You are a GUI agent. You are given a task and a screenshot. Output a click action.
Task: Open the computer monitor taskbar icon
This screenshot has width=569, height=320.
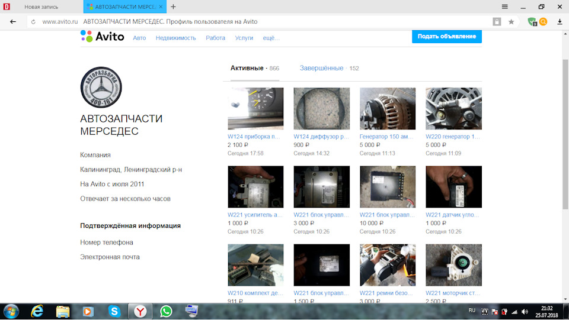[x=191, y=311]
